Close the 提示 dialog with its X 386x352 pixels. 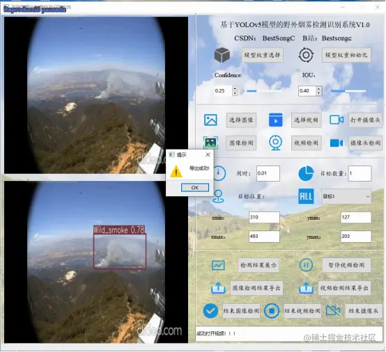[x=208, y=154]
